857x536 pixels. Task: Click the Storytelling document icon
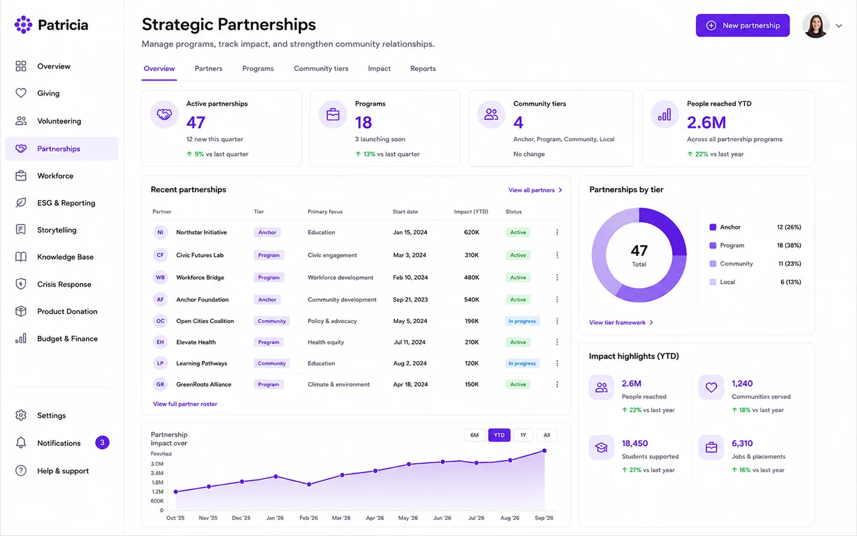tap(21, 230)
